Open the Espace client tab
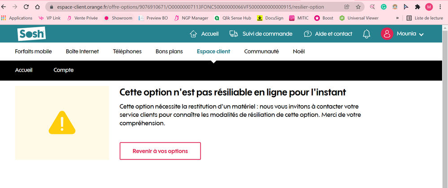The height and width of the screenshot is (188, 448). coord(213,51)
